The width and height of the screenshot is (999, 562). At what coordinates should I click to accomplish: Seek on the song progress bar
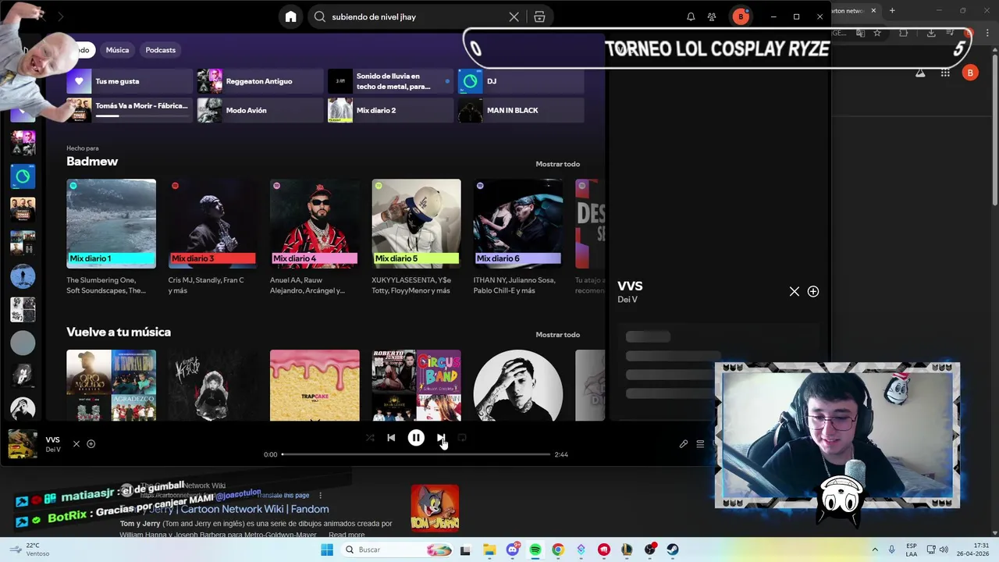(416, 454)
